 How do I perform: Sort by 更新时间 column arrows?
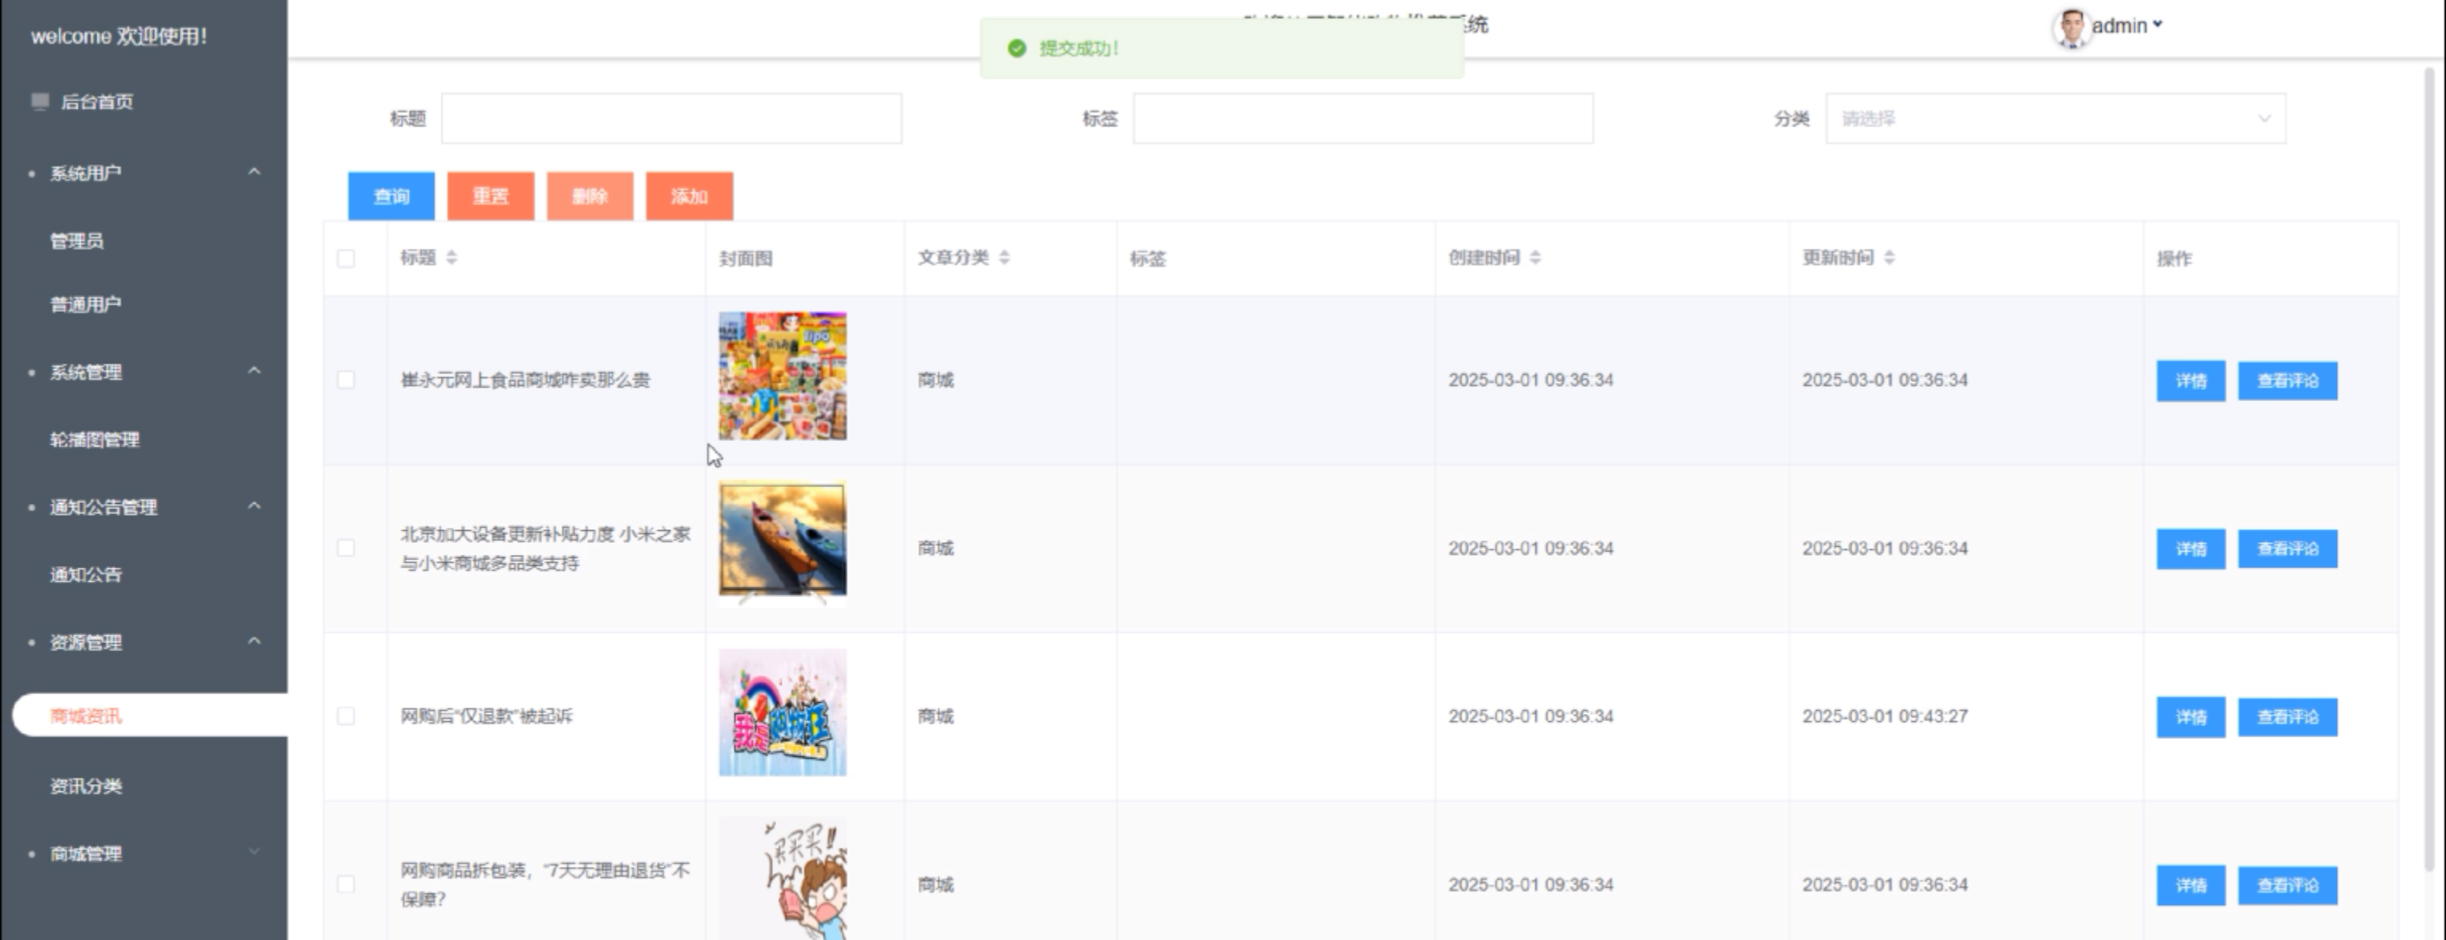[1889, 257]
